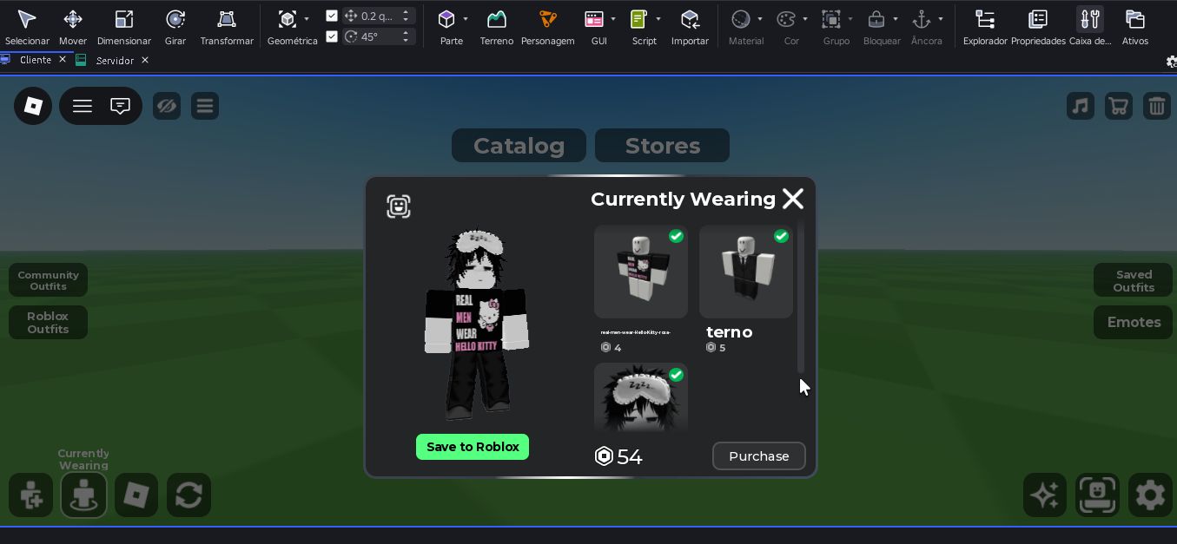This screenshot has width=1177, height=544.
Task: Close the Cliente tab
Action: click(x=63, y=60)
